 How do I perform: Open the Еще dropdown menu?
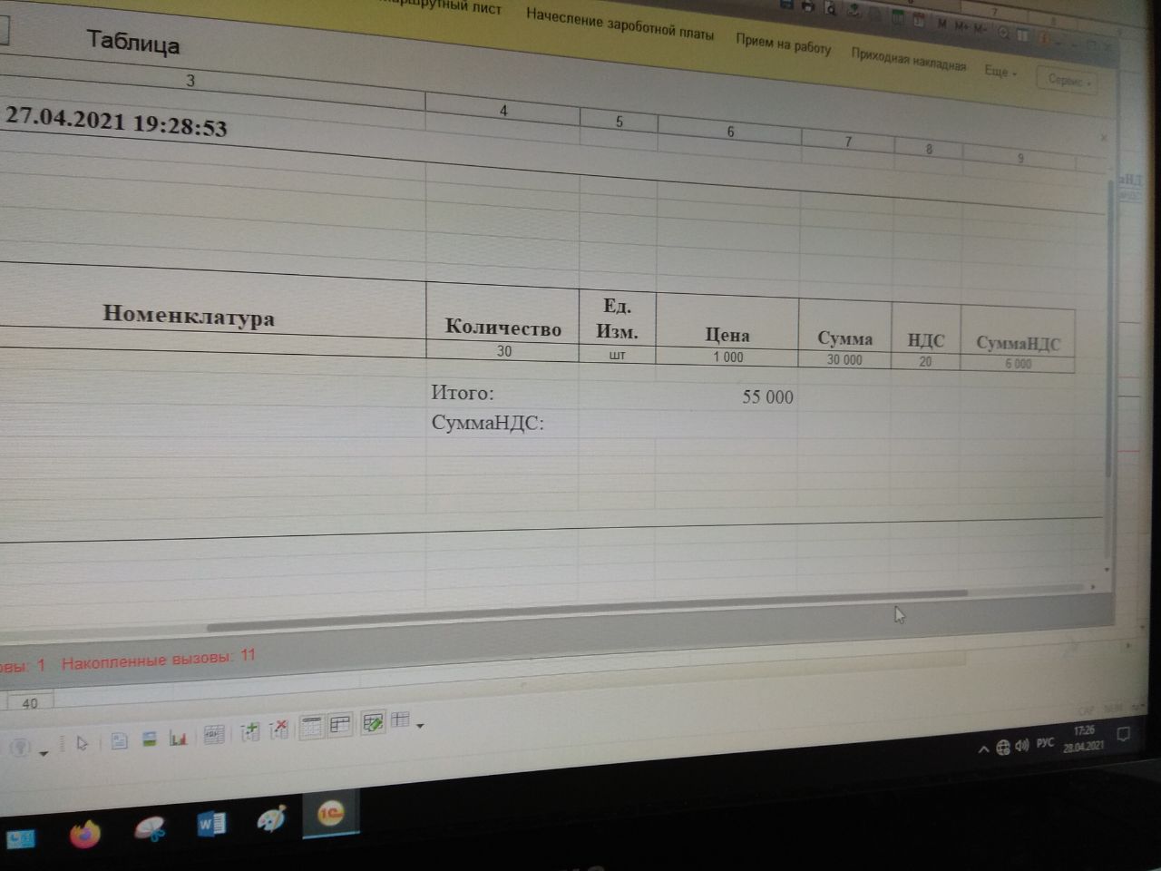pyautogui.click(x=1000, y=71)
